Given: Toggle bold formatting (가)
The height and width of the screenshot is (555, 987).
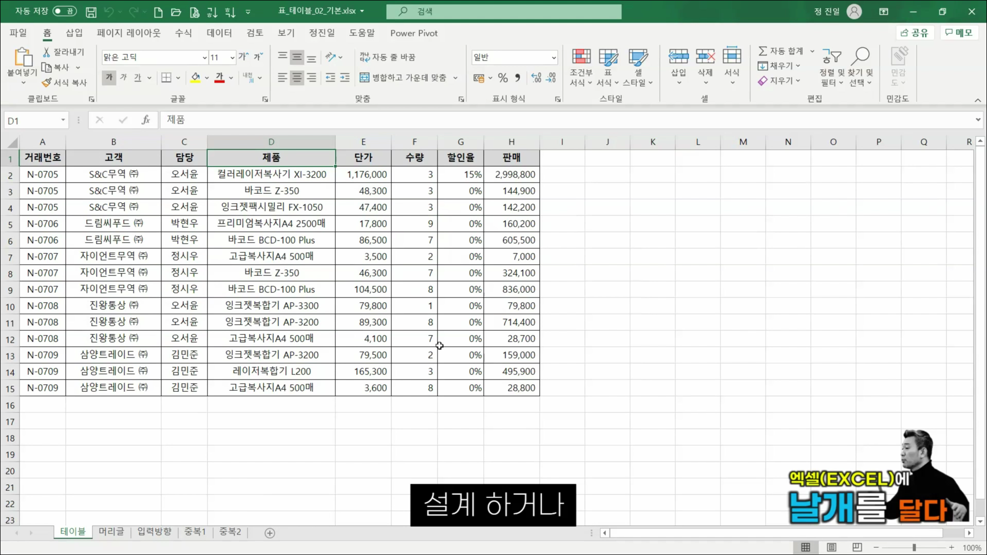Looking at the screenshot, I should (x=108, y=77).
